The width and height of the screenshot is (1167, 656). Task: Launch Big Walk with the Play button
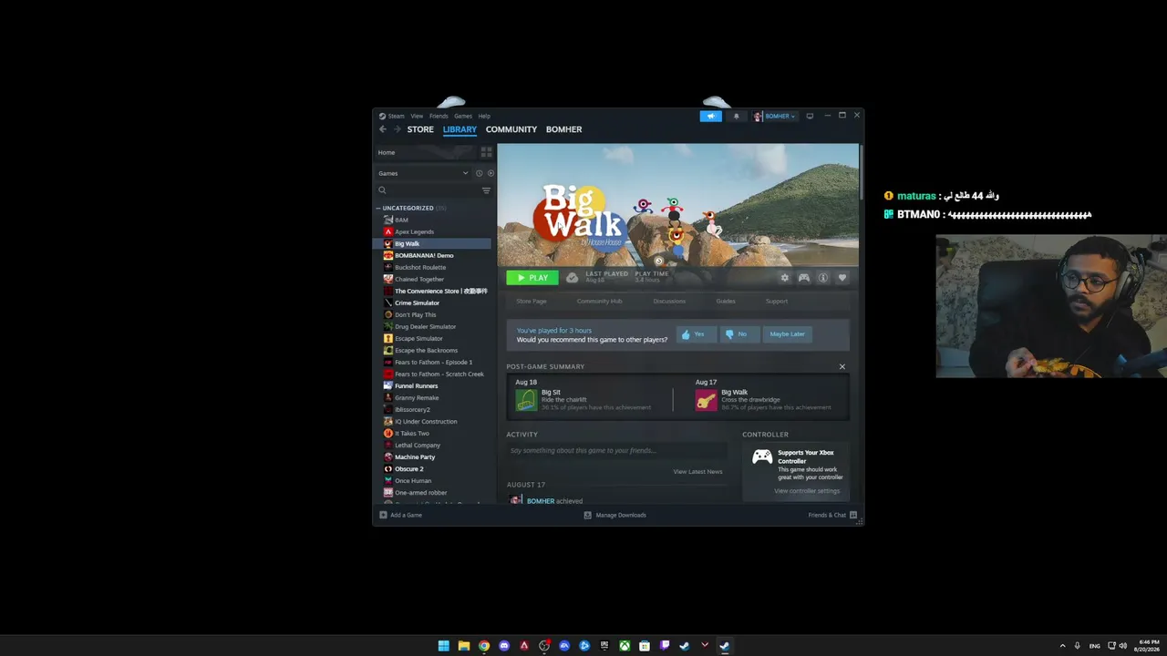click(x=532, y=278)
